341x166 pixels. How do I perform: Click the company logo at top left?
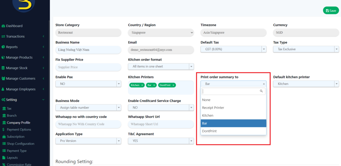click(x=23, y=5)
